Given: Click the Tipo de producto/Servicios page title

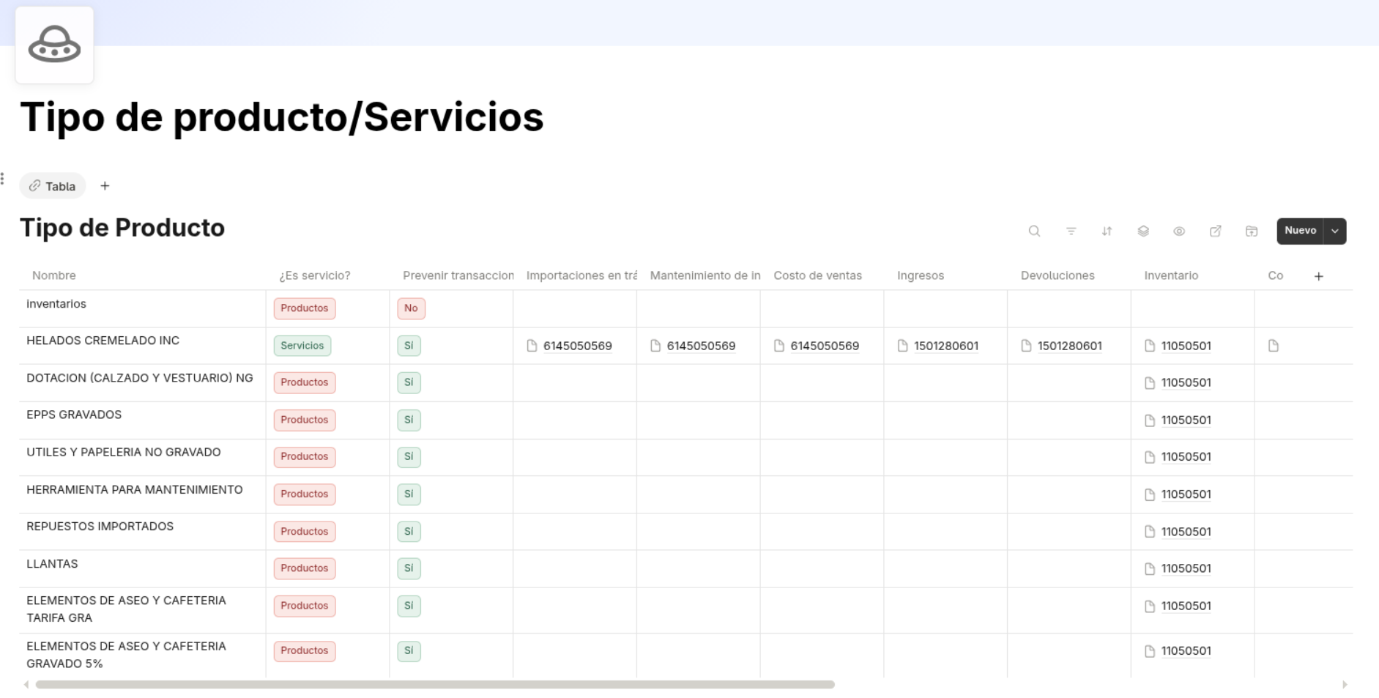Looking at the screenshot, I should point(282,117).
